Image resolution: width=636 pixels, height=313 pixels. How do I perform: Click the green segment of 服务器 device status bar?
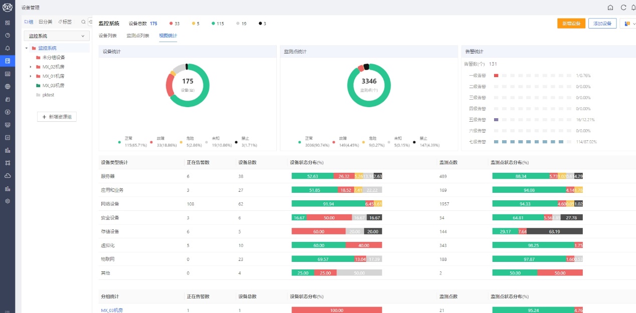[312, 176]
